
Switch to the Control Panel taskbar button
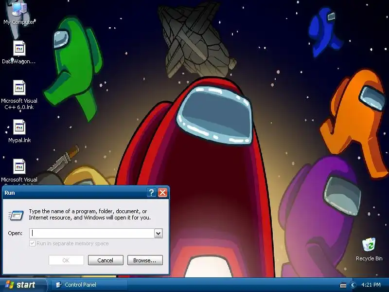pyautogui.click(x=89, y=285)
